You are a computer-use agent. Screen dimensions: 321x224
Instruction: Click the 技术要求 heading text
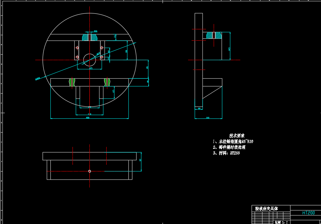tap(237, 136)
